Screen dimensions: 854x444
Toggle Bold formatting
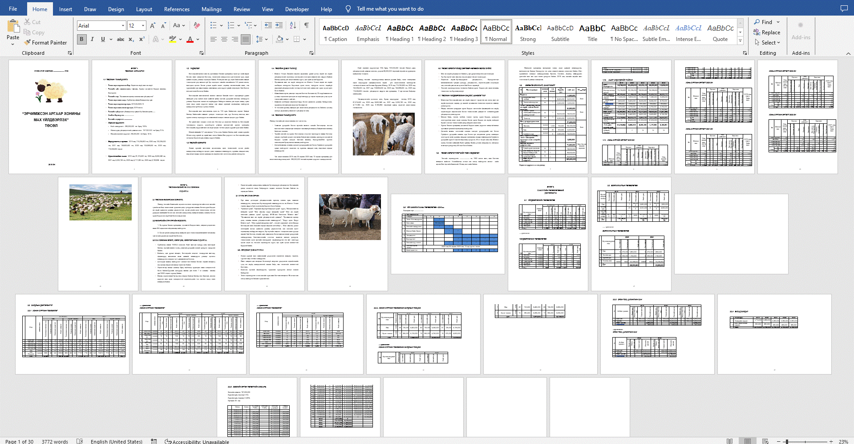[81, 39]
